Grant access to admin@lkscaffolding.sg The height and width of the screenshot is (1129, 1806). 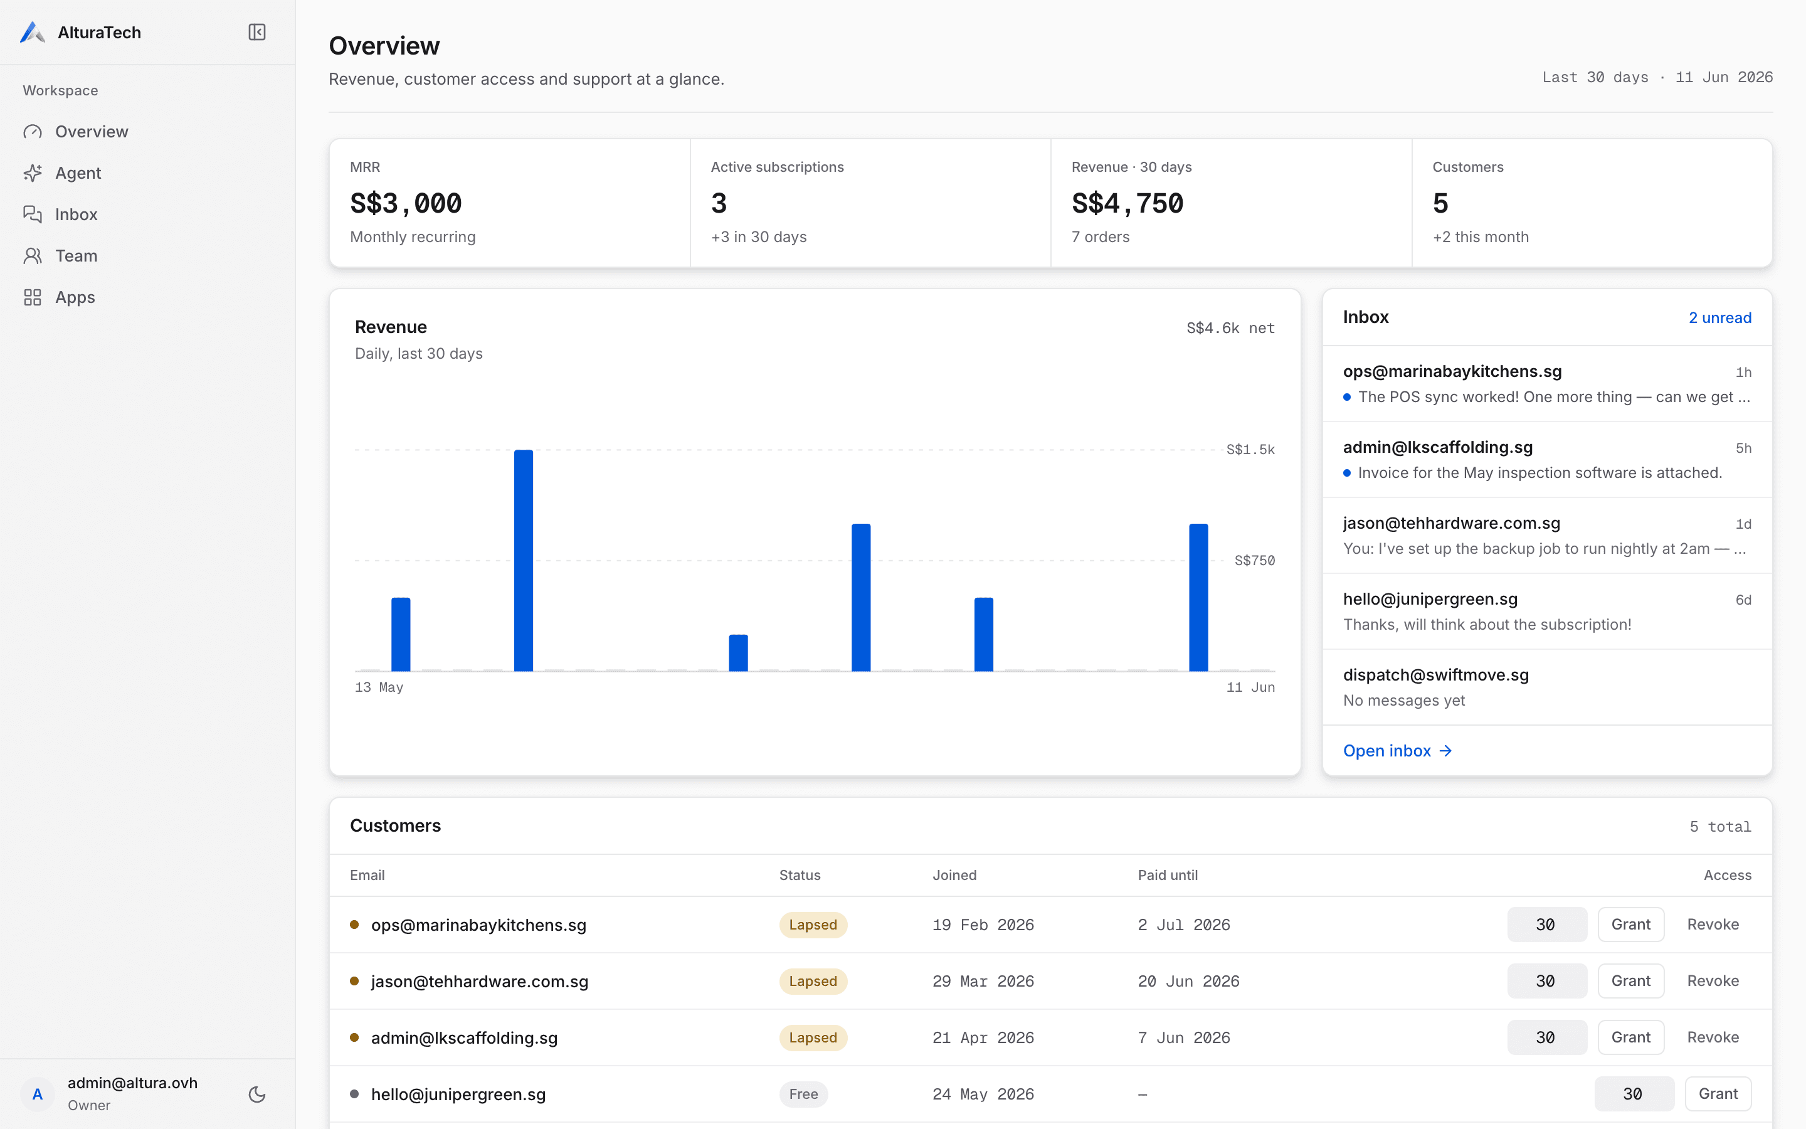point(1630,1037)
